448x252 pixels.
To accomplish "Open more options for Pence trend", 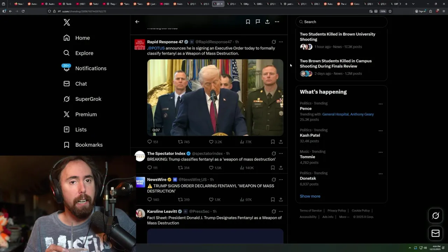I will [x=380, y=104].
